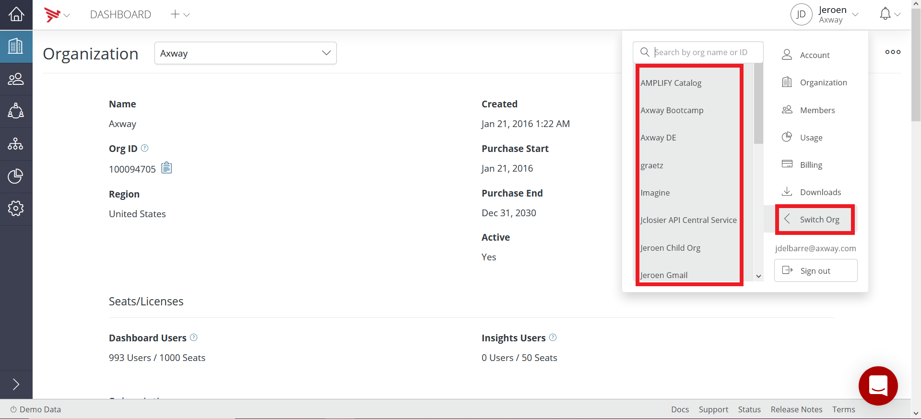The image size is (921, 419).
Task: Open the Members people icon in sidebar
Action: pos(16,79)
